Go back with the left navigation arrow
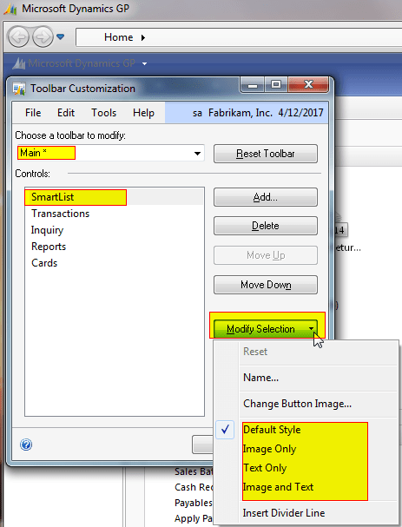This screenshot has height=527, width=402. click(x=18, y=37)
